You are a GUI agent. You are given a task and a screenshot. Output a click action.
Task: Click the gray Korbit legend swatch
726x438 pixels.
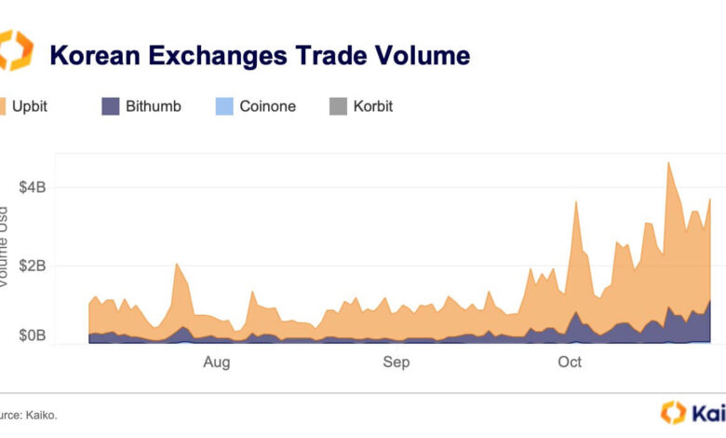coord(337,106)
